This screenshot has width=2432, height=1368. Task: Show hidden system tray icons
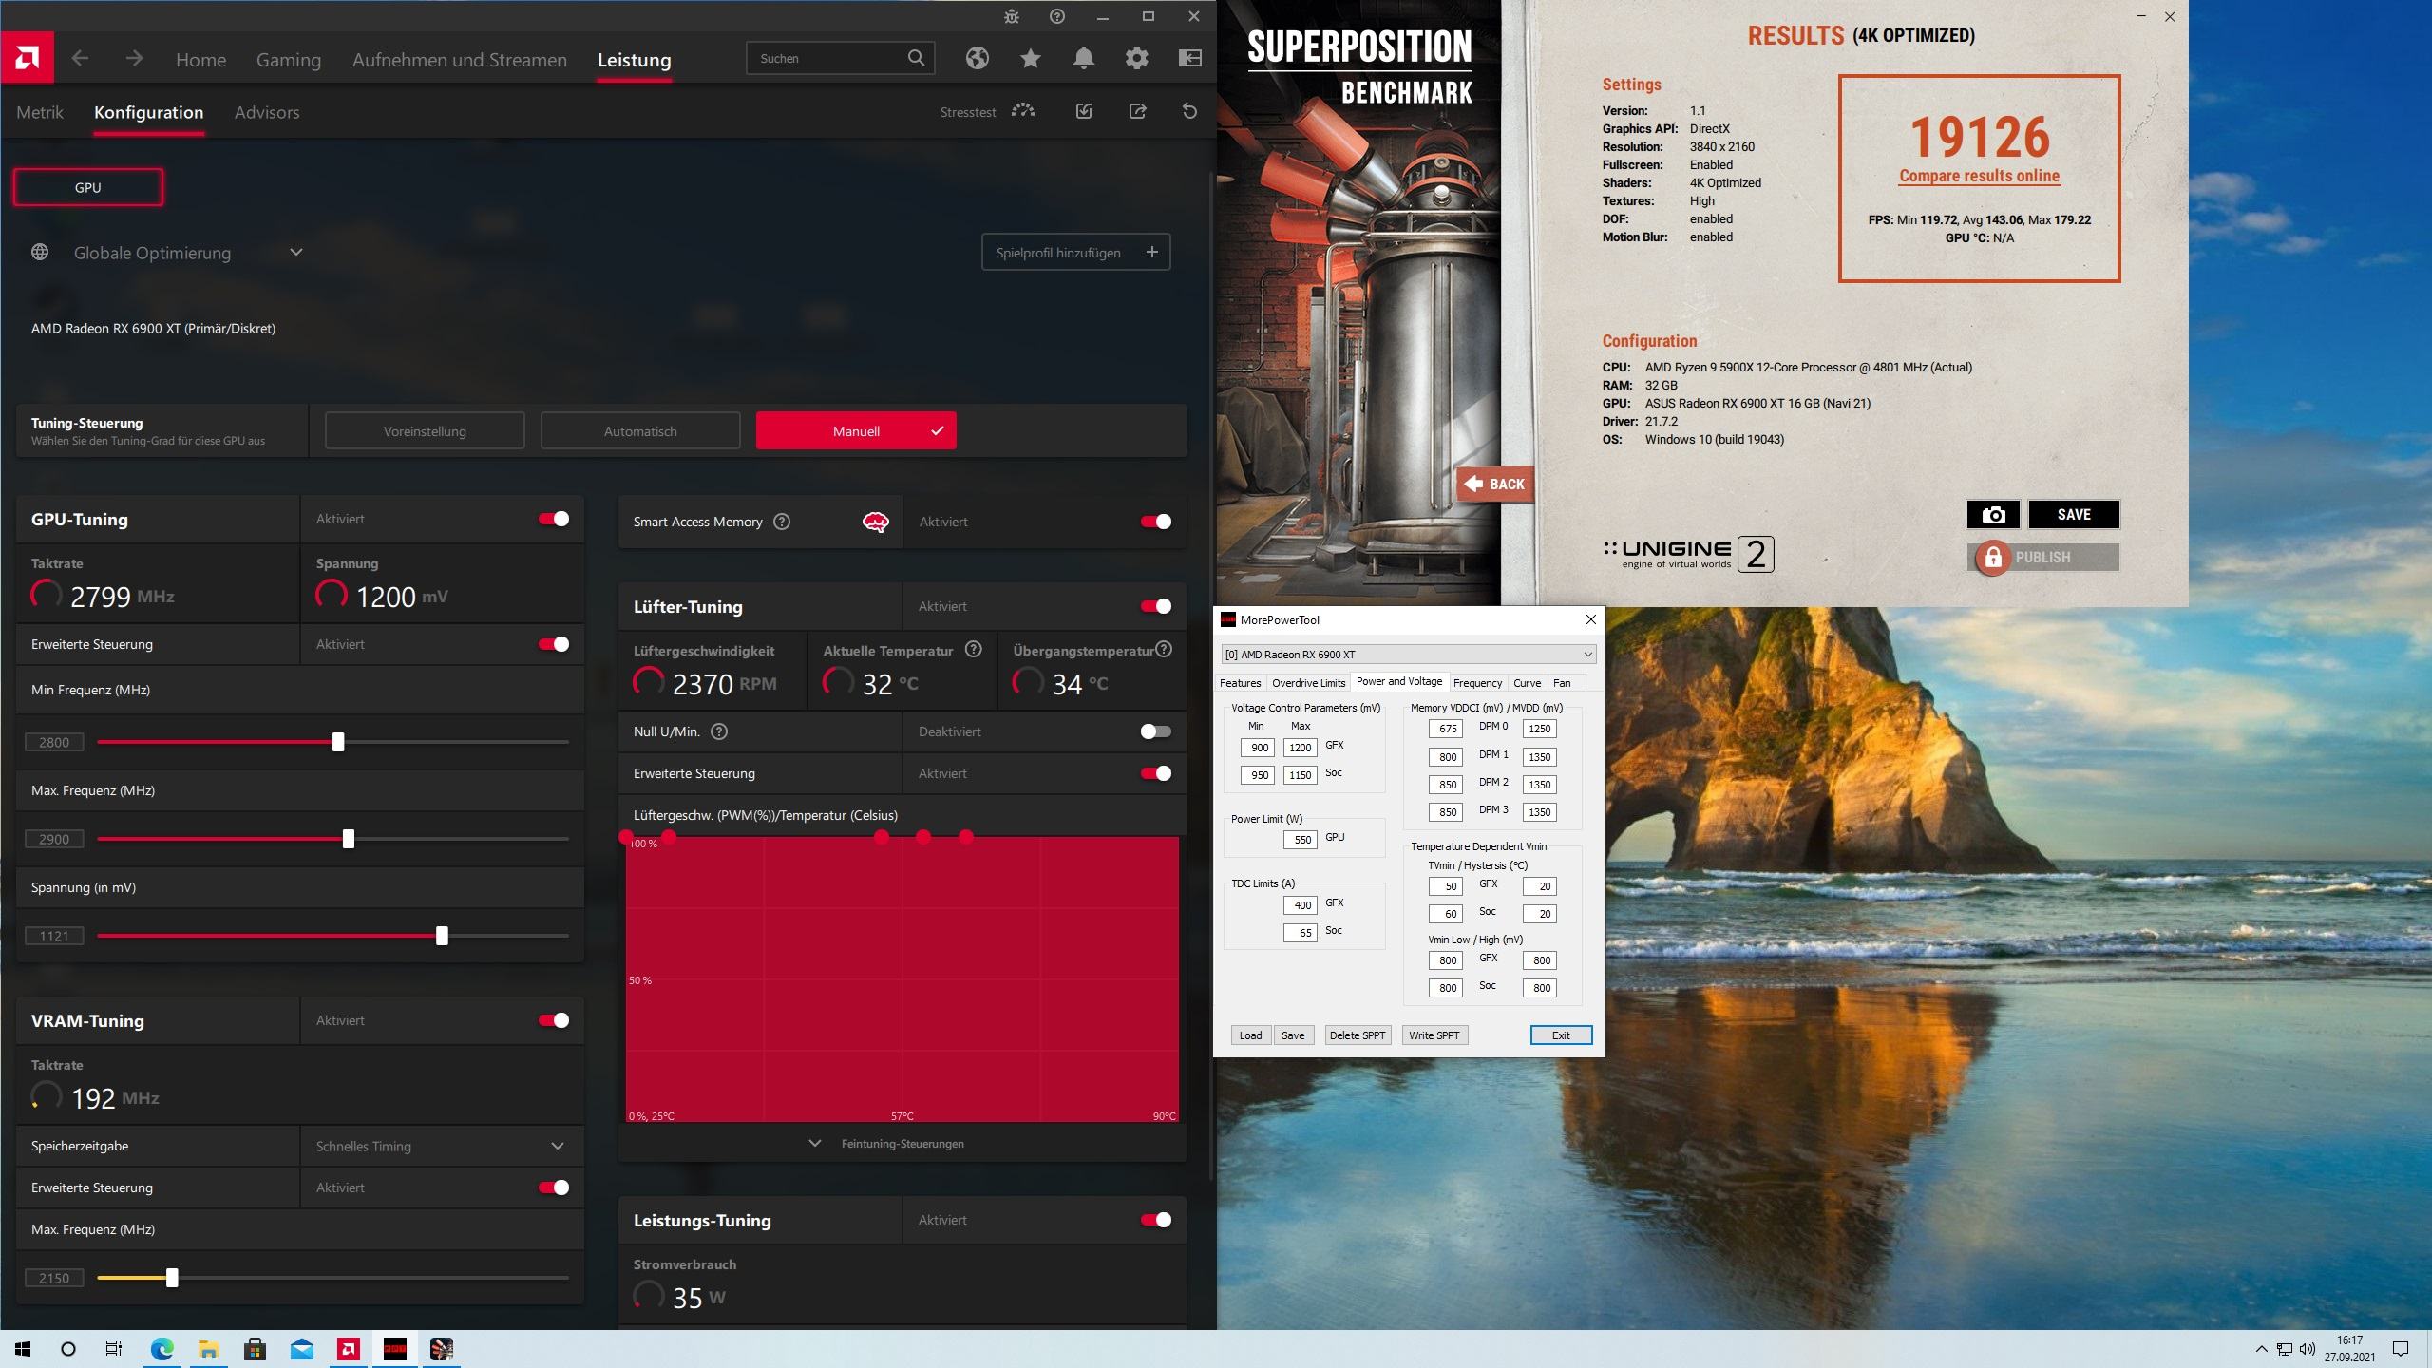coord(2261,1349)
